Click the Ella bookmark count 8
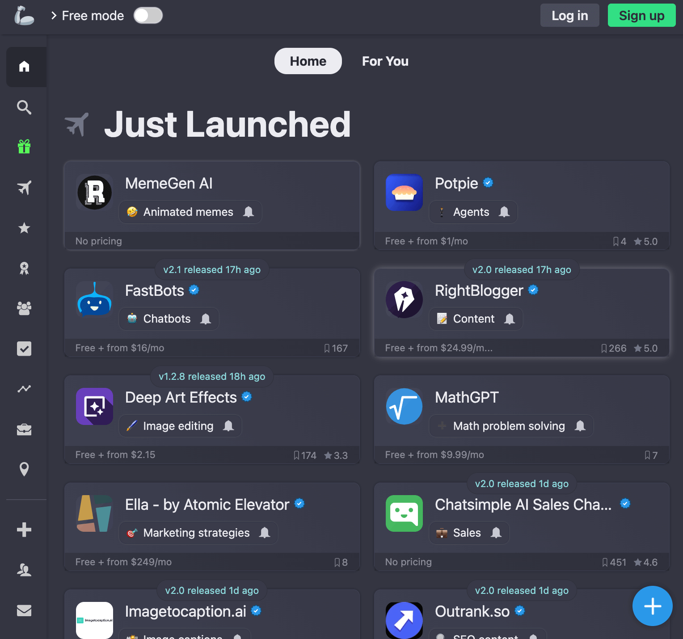683x639 pixels. point(341,562)
